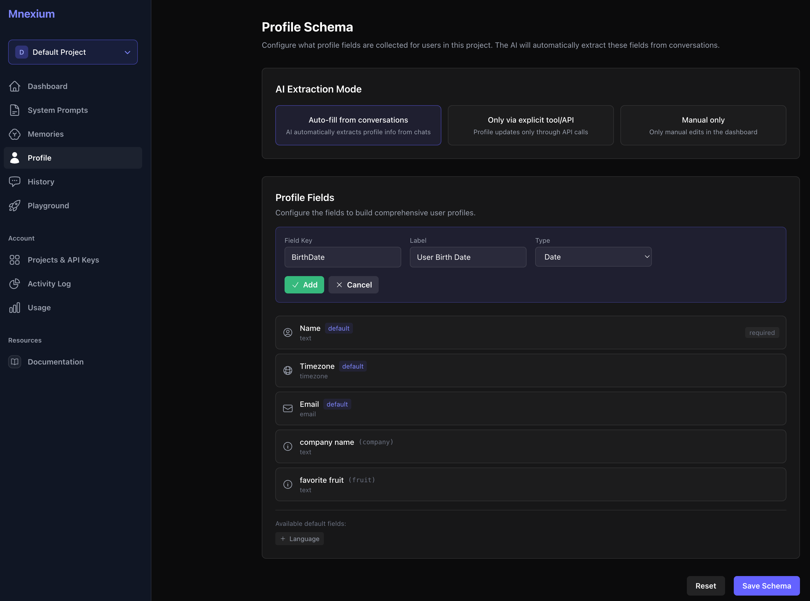Open the Dashboard from the sidebar

(47, 86)
